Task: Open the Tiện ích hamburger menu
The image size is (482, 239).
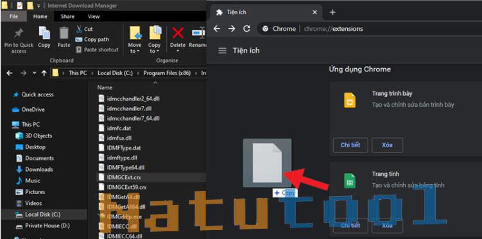Action: [222, 51]
